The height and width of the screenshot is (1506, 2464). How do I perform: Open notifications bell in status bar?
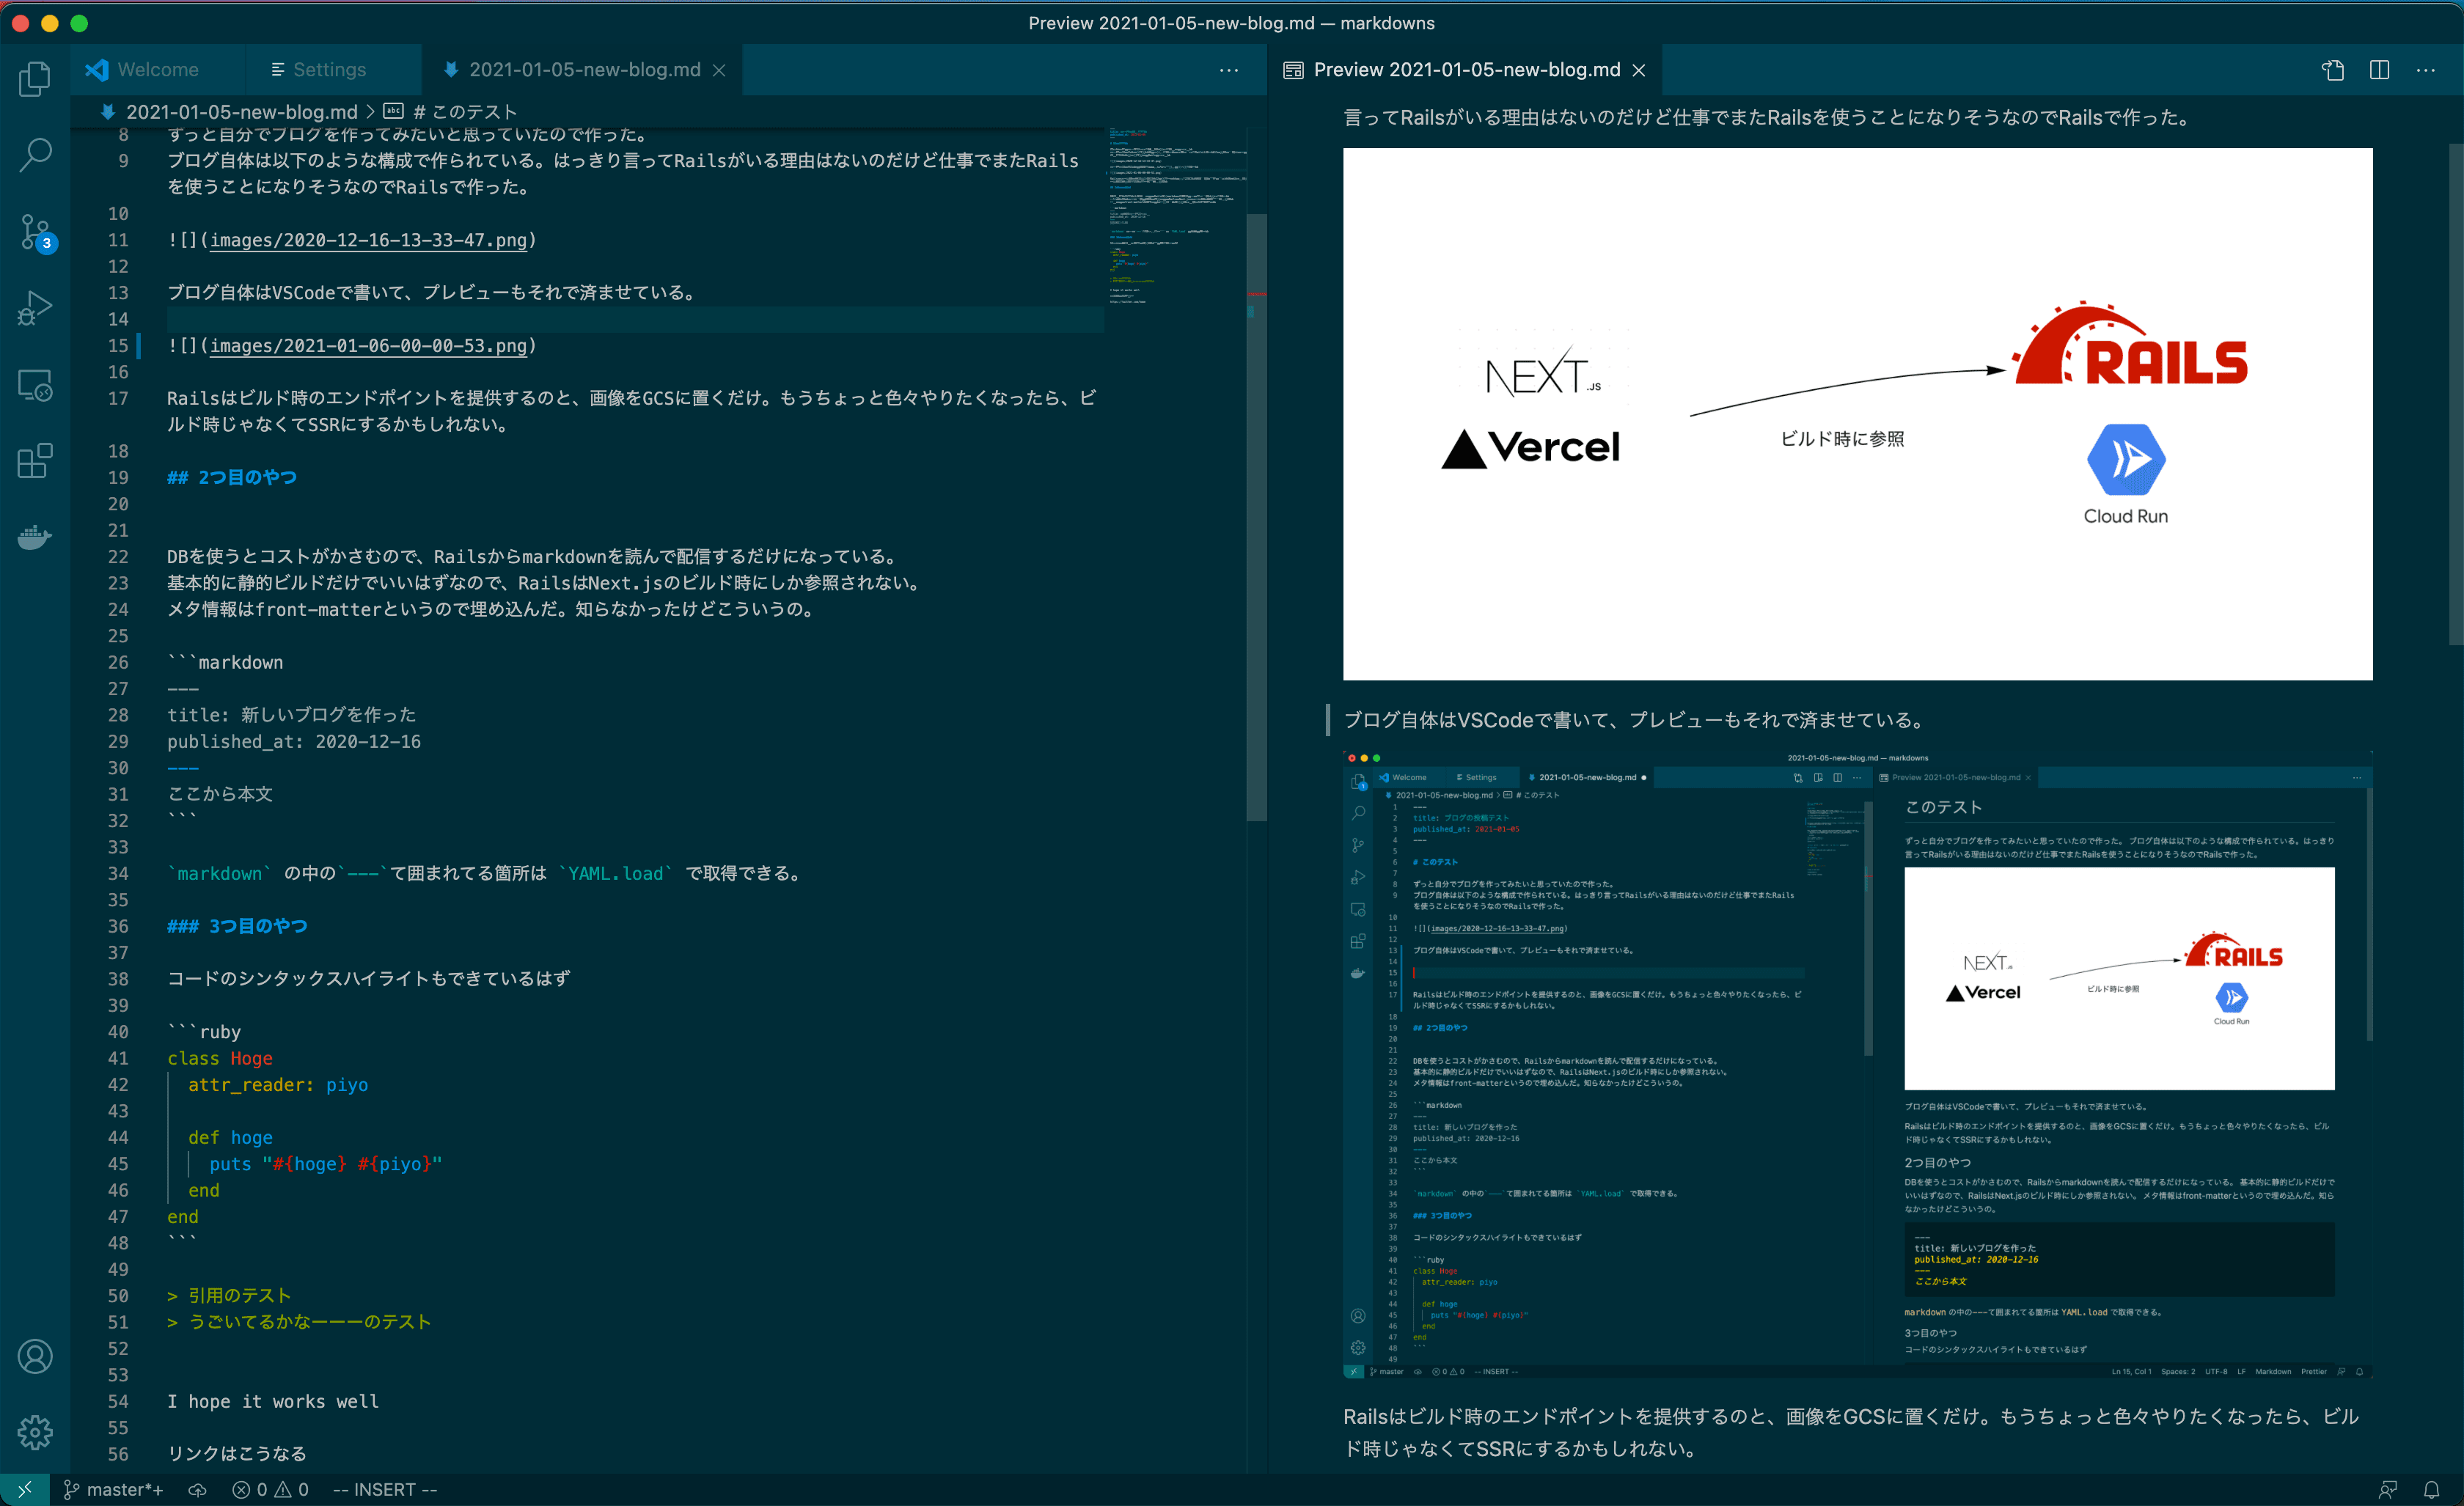2432,1489
